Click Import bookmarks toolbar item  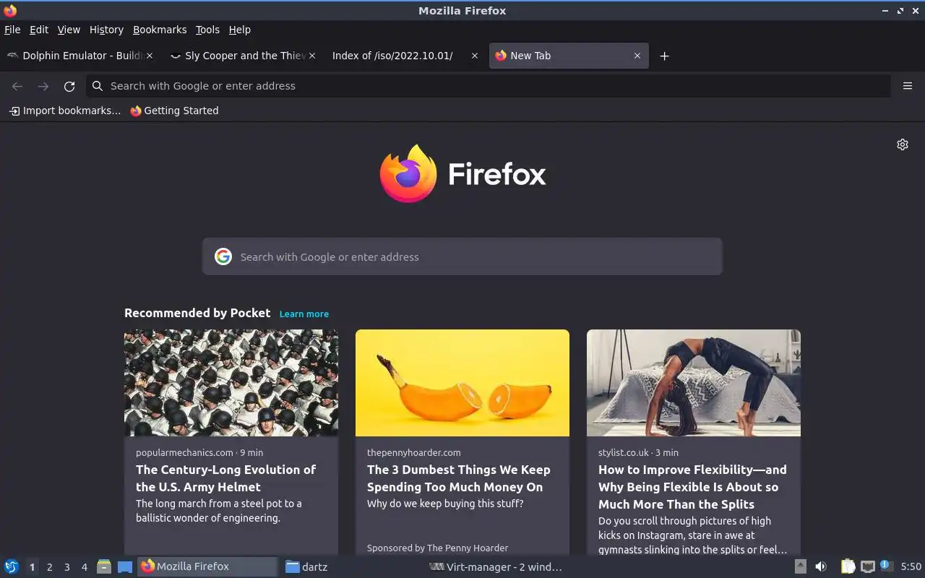(64, 111)
